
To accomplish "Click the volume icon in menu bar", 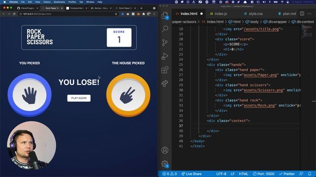I will pyautogui.click(x=264, y=2).
